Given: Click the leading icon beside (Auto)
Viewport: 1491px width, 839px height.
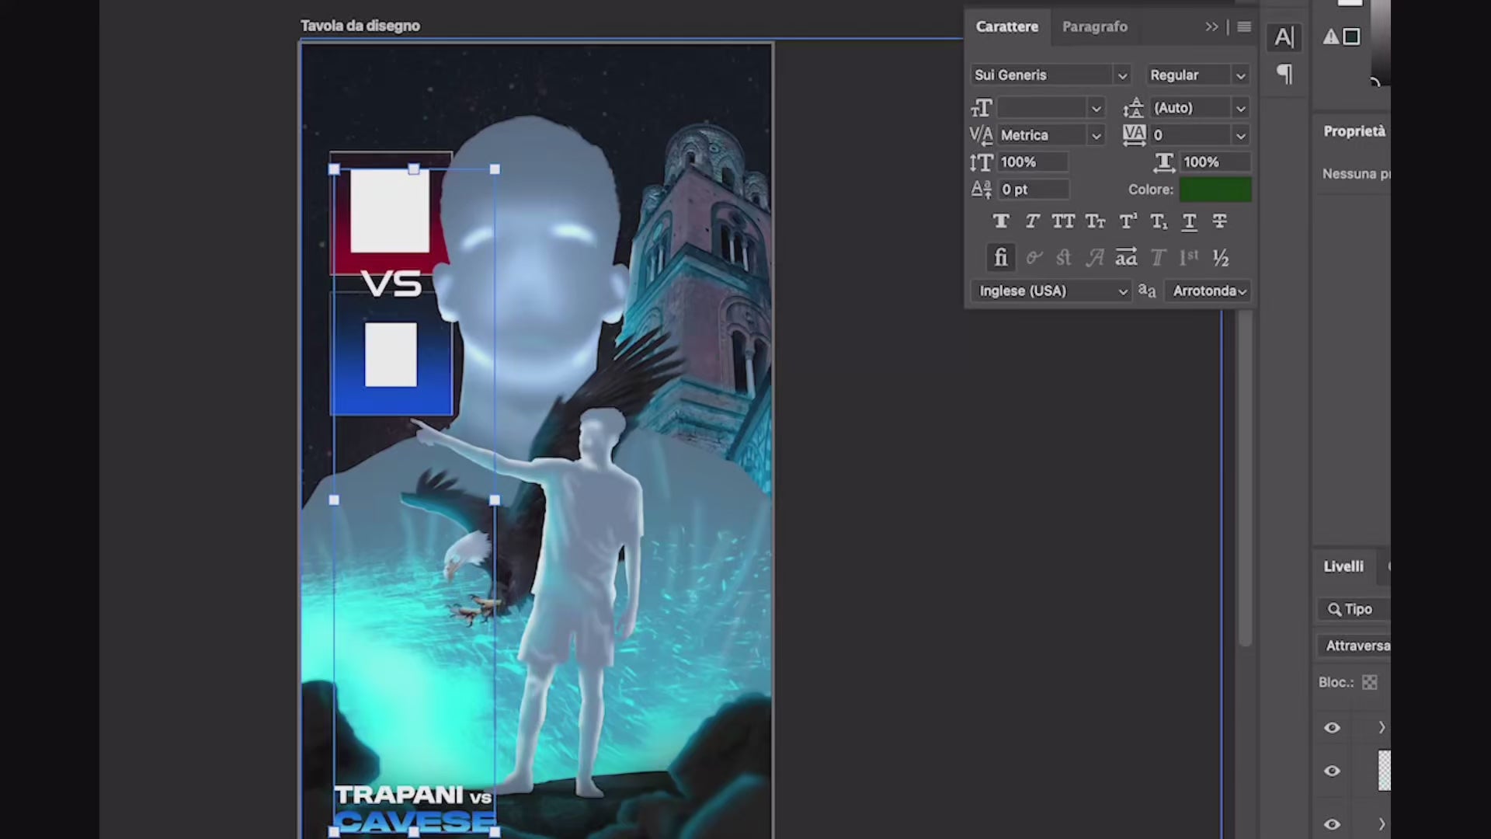Looking at the screenshot, I should point(1134,107).
